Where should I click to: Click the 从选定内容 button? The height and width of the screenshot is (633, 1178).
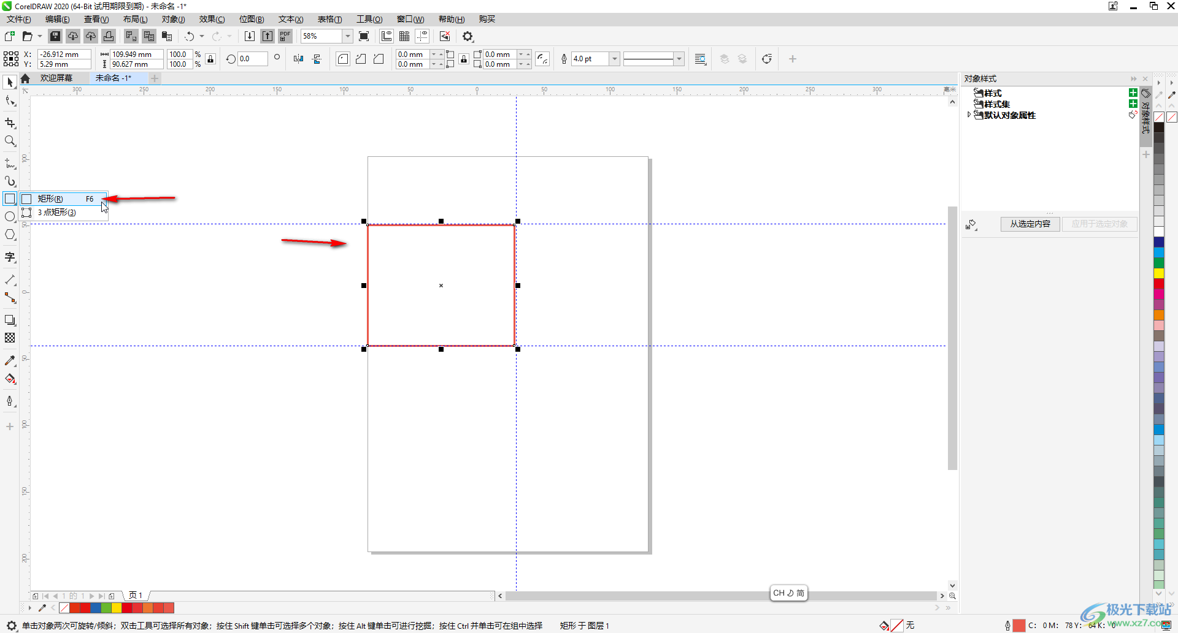tap(1030, 224)
